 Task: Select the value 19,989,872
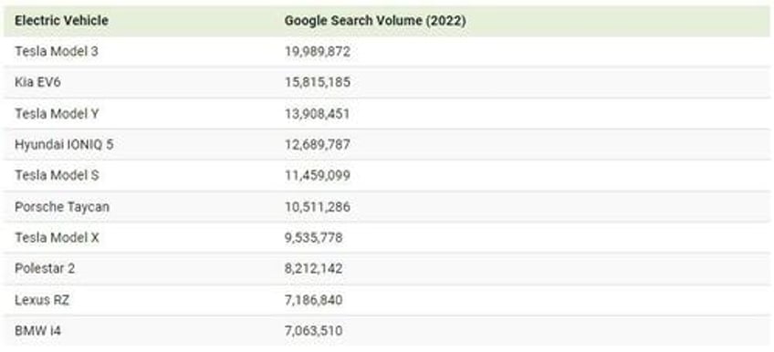318,52
